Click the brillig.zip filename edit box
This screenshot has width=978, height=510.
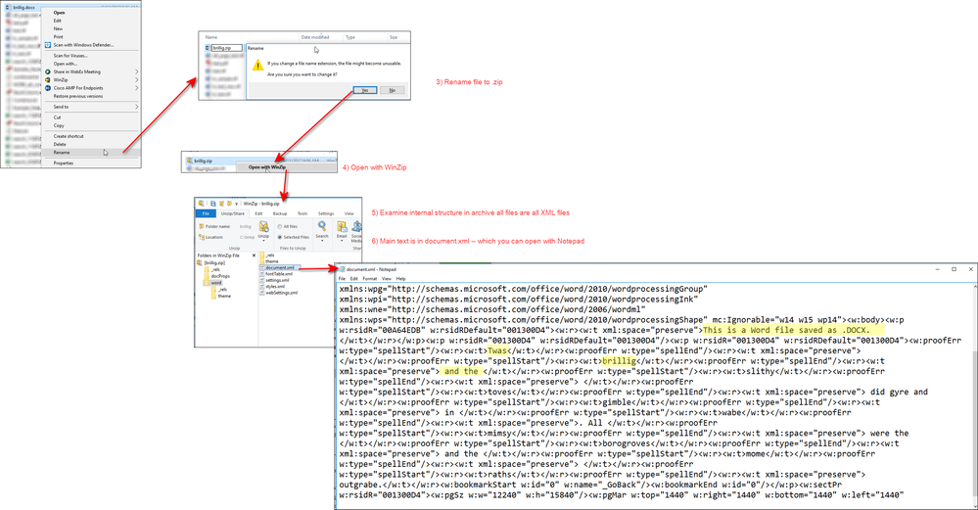pyautogui.click(x=227, y=47)
